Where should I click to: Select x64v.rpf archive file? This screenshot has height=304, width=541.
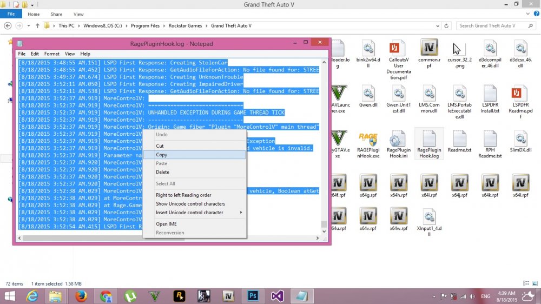[x=368, y=219]
